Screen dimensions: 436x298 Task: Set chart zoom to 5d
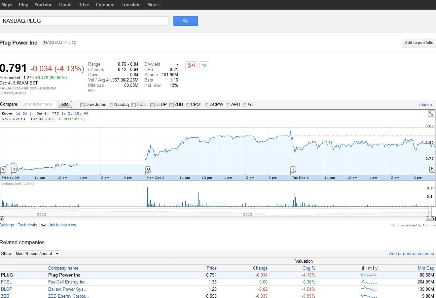tap(24, 114)
